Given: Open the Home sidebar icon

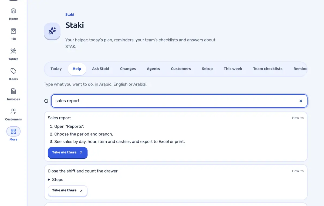Looking at the screenshot, I should tap(13, 11).
